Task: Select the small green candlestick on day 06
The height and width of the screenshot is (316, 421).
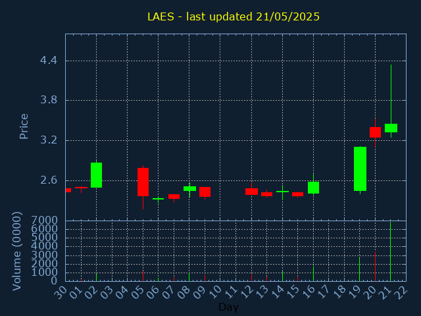Action: tap(159, 199)
